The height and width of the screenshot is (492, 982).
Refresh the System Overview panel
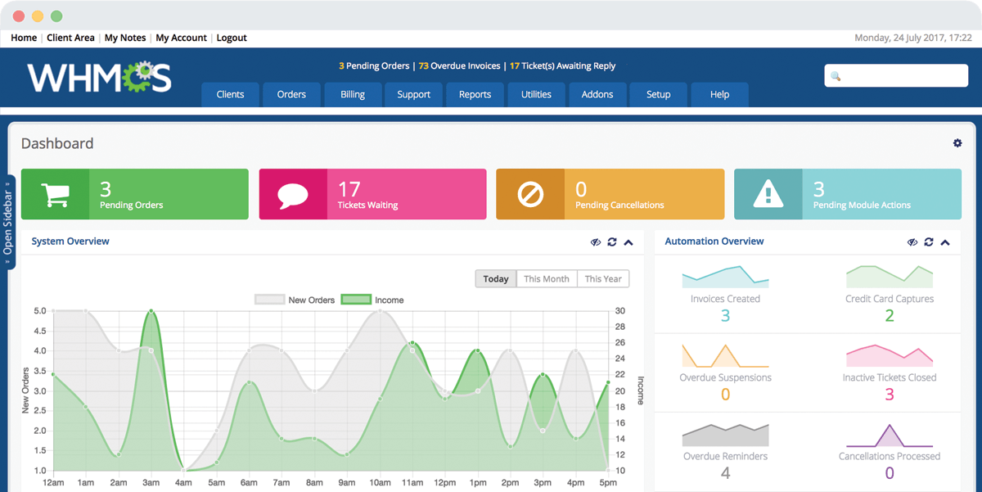[612, 242]
